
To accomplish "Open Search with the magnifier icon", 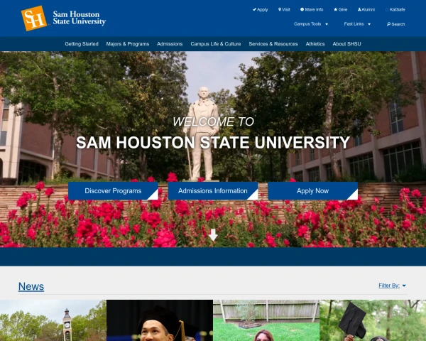I will tap(396, 24).
